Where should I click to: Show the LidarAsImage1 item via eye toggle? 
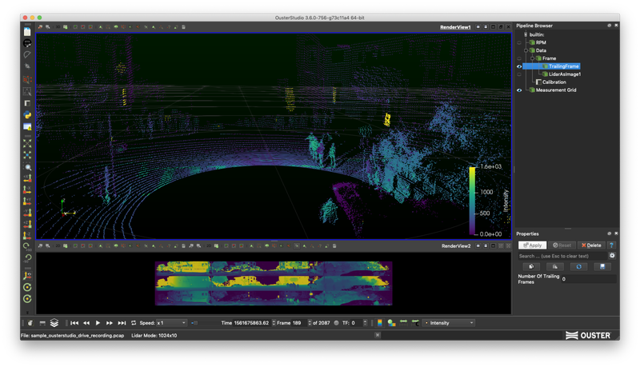point(519,74)
